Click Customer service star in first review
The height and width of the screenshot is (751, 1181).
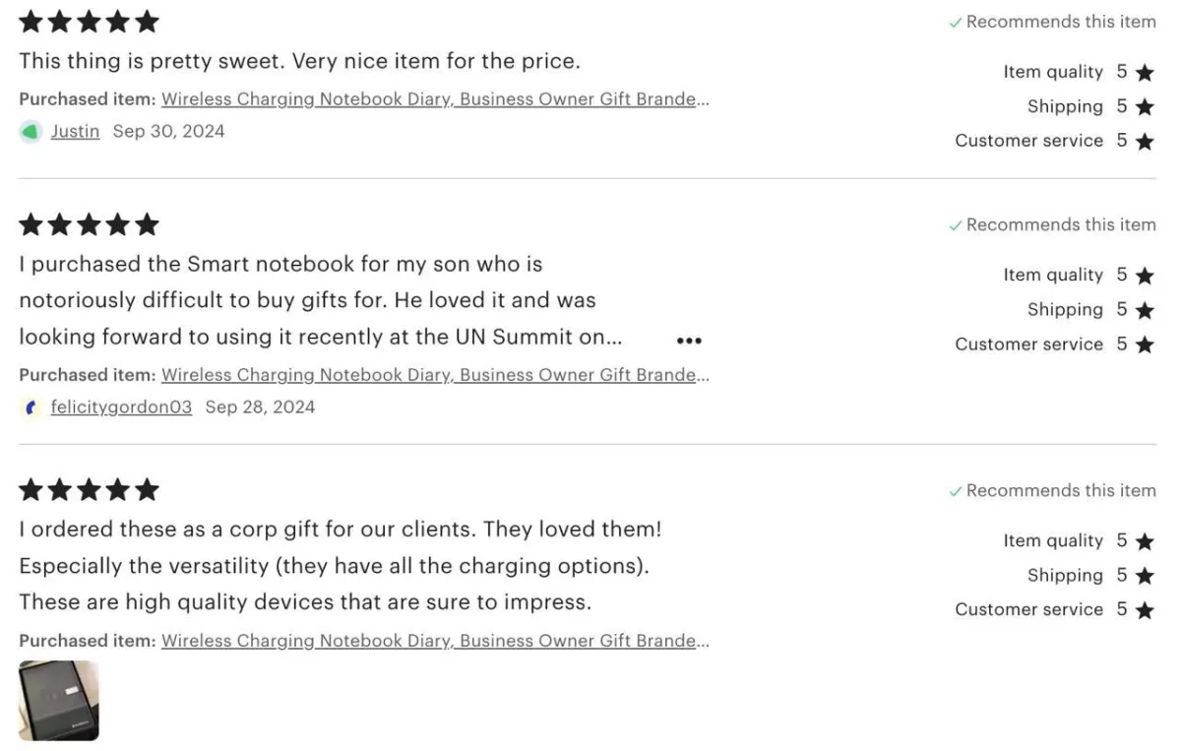(x=1144, y=142)
